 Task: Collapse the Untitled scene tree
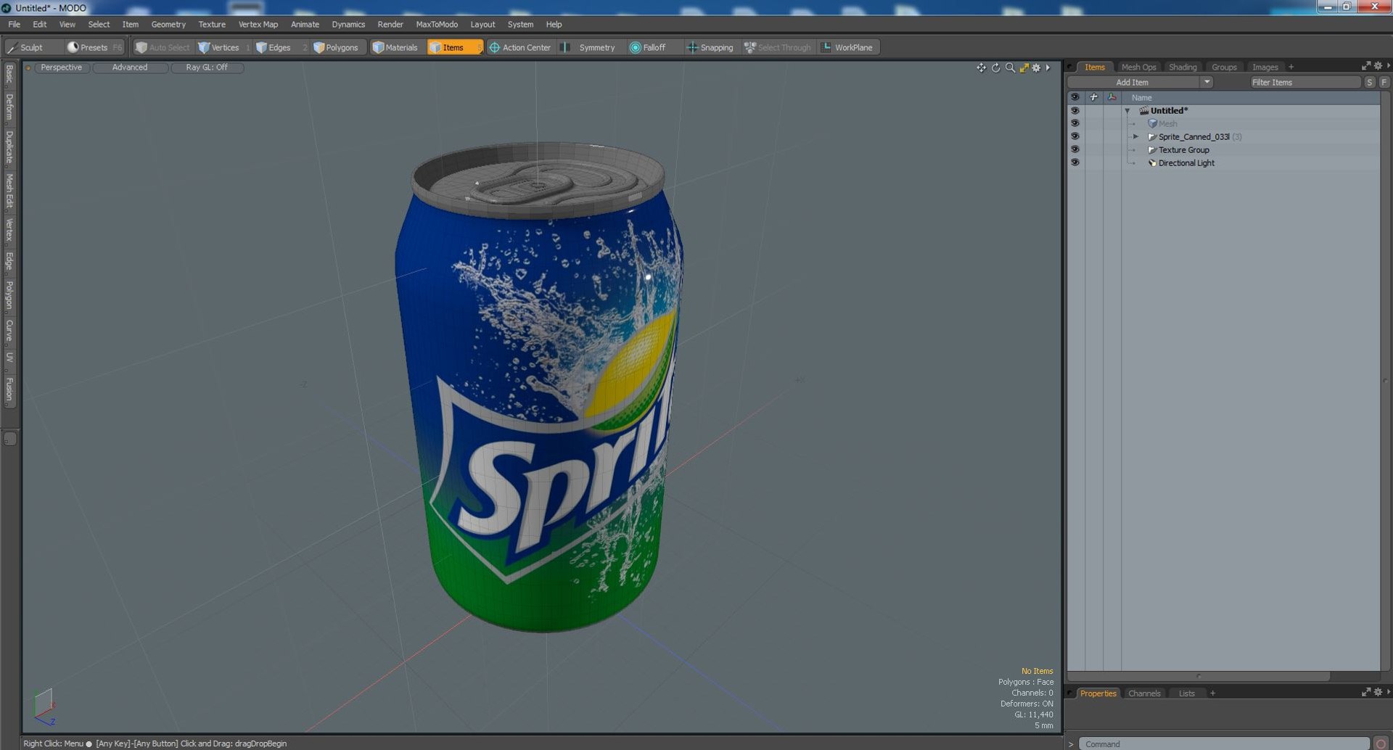[x=1127, y=111]
